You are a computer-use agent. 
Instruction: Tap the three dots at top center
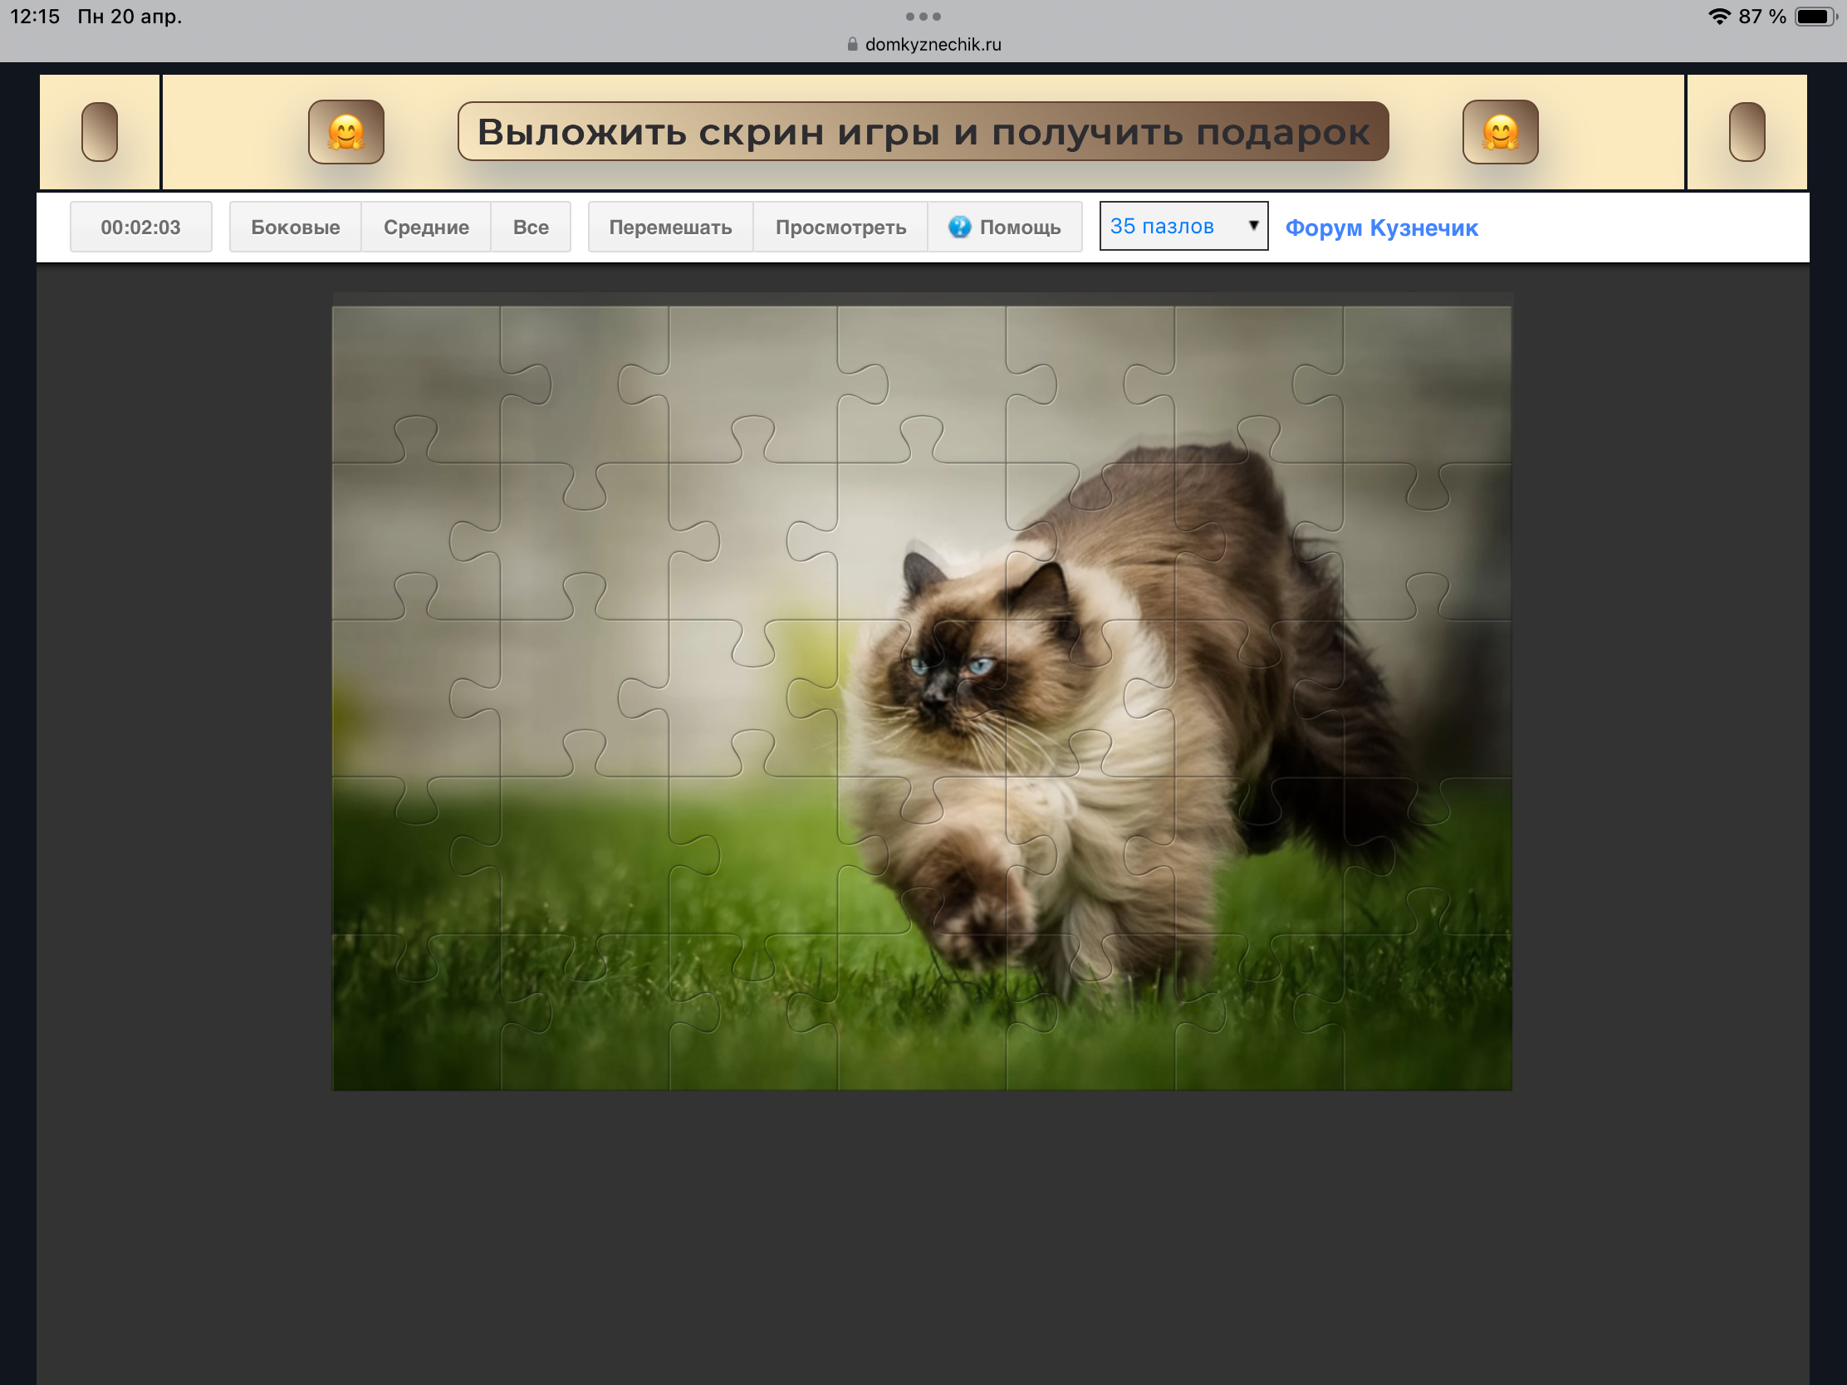[x=923, y=17]
